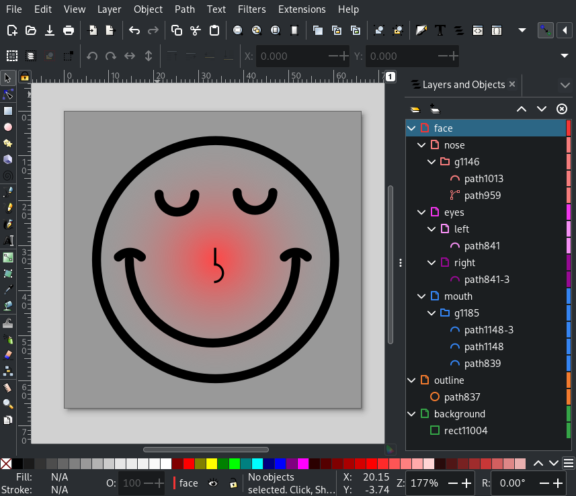Toggle visibility of the face layer

click(x=213, y=483)
